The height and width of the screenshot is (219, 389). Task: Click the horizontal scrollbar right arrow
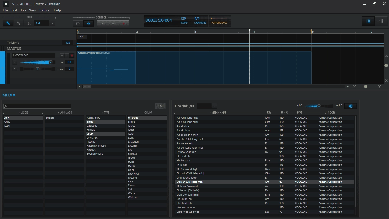tap(347, 86)
